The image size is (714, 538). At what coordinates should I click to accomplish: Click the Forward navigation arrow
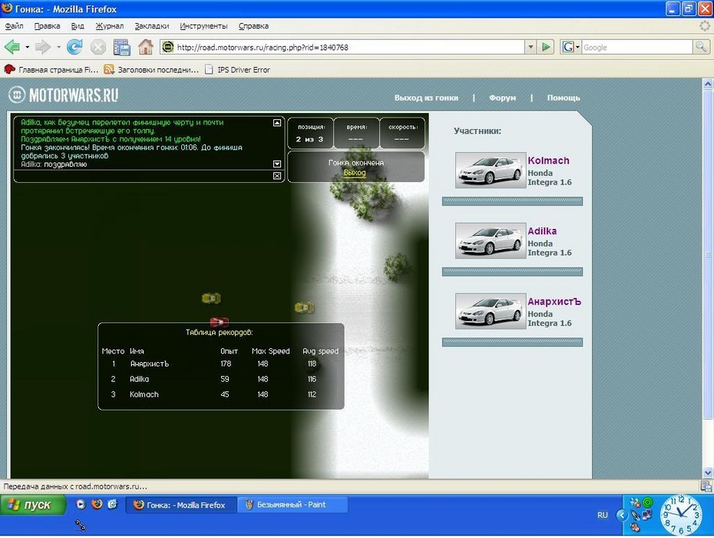pos(43,47)
